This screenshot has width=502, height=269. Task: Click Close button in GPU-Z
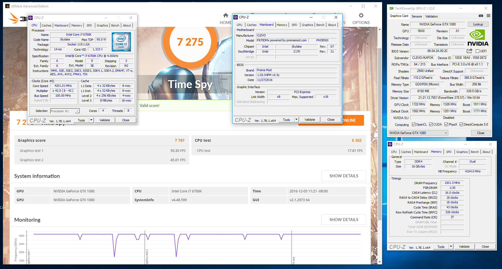click(481, 133)
